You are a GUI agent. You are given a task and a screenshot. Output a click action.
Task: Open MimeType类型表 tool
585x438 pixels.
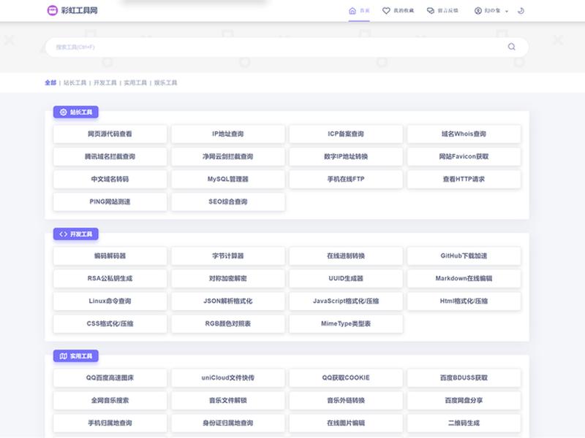(x=346, y=323)
